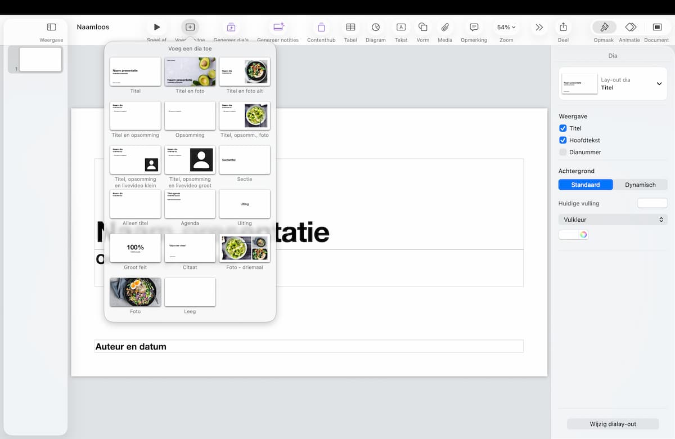Screen dimensions: 675x439
Task: Click the Auteur en datum text box
Action: point(309,346)
